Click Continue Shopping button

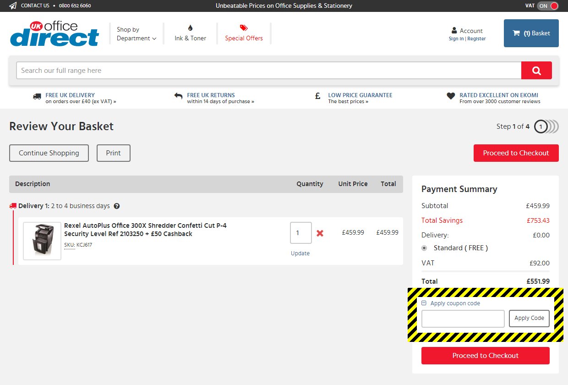click(49, 153)
